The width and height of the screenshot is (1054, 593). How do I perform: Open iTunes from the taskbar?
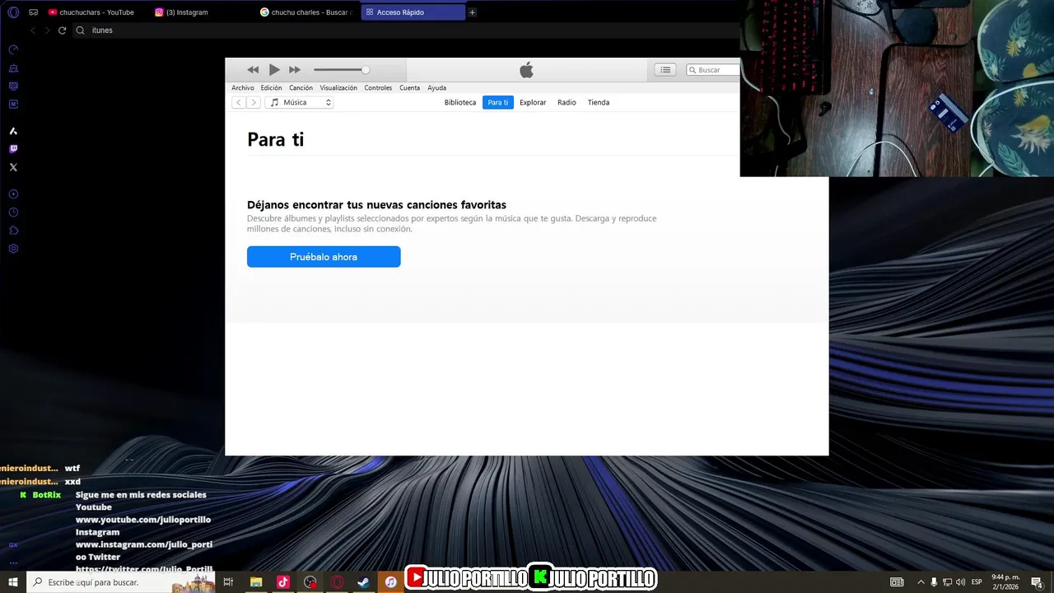391,582
